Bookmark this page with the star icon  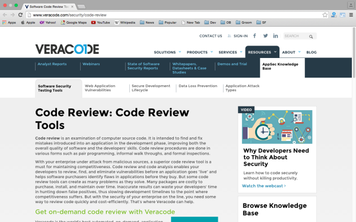325,15
